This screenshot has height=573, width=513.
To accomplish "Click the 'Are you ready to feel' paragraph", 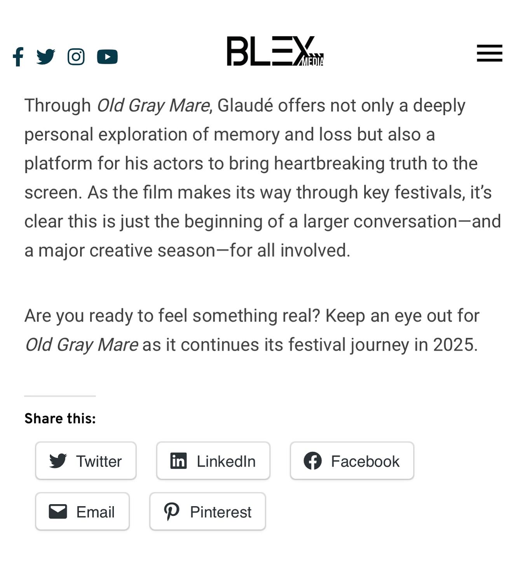I will pos(252,330).
